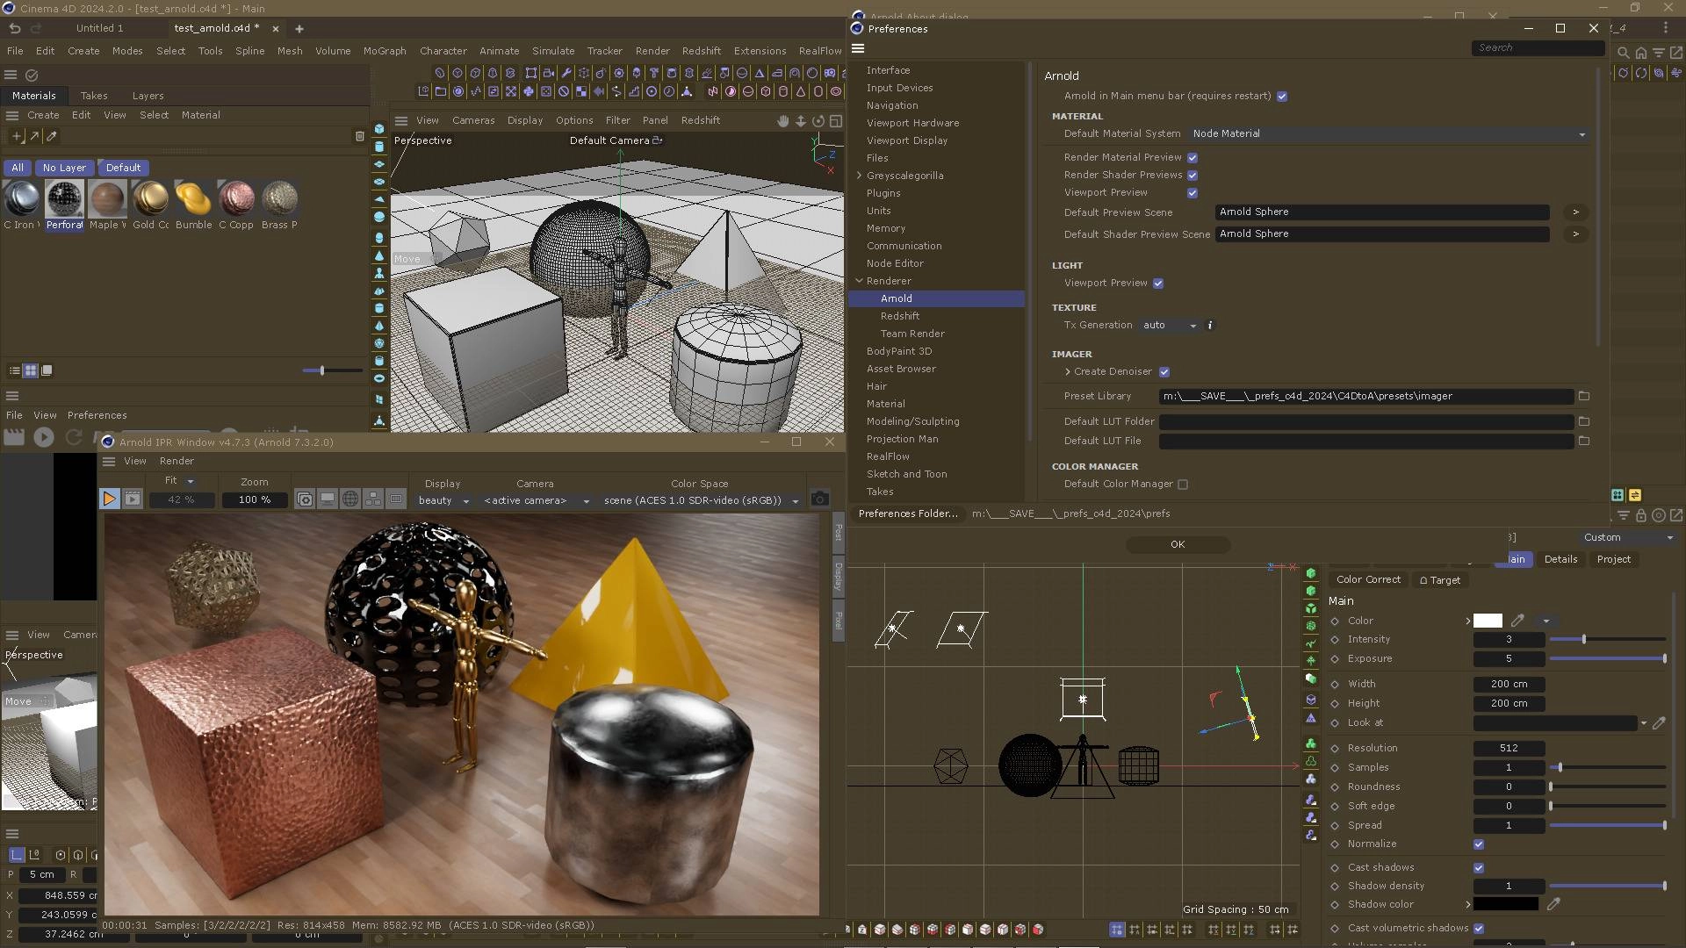Click the Undo arrow in main toolbar
Image resolution: width=1686 pixels, height=948 pixels.
coord(15,28)
